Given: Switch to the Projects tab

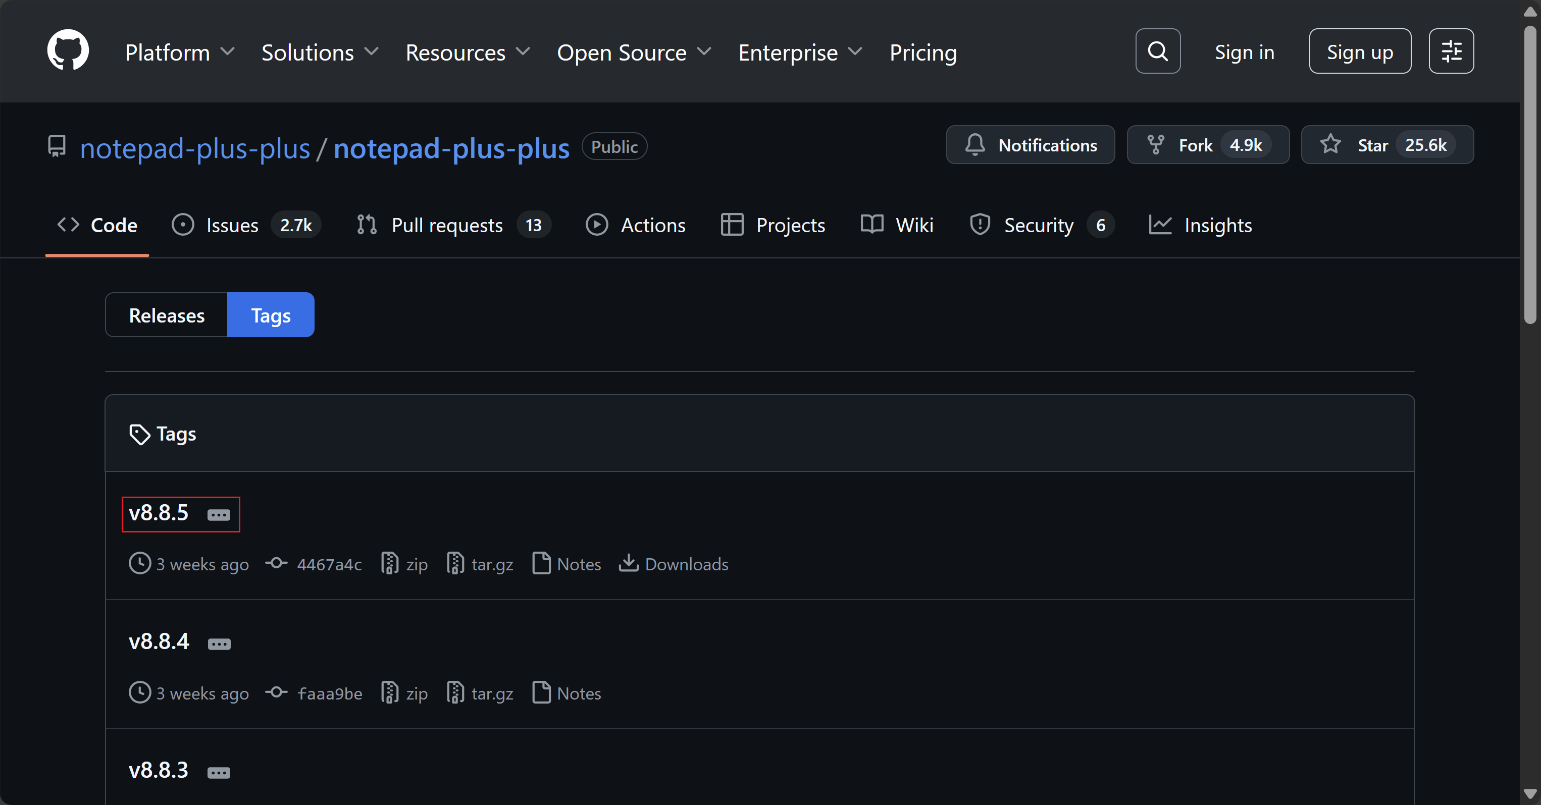Looking at the screenshot, I should 773,225.
